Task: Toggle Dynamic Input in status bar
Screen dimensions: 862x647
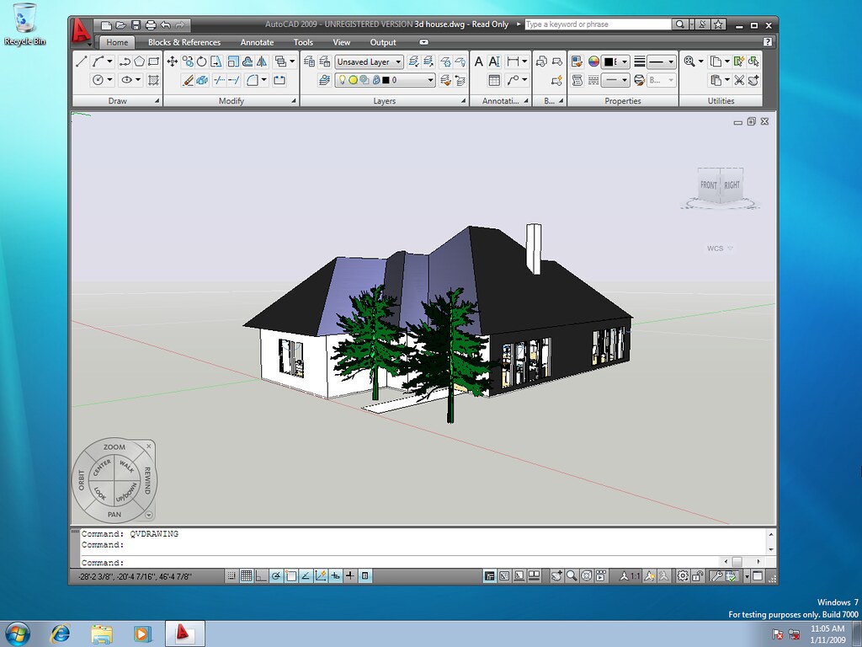Action: tap(335, 576)
